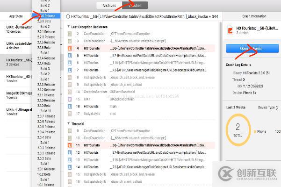This screenshot has height=187, width=281.
Task: Click the icon on frame 6 HXTourists
Action: 70,63
